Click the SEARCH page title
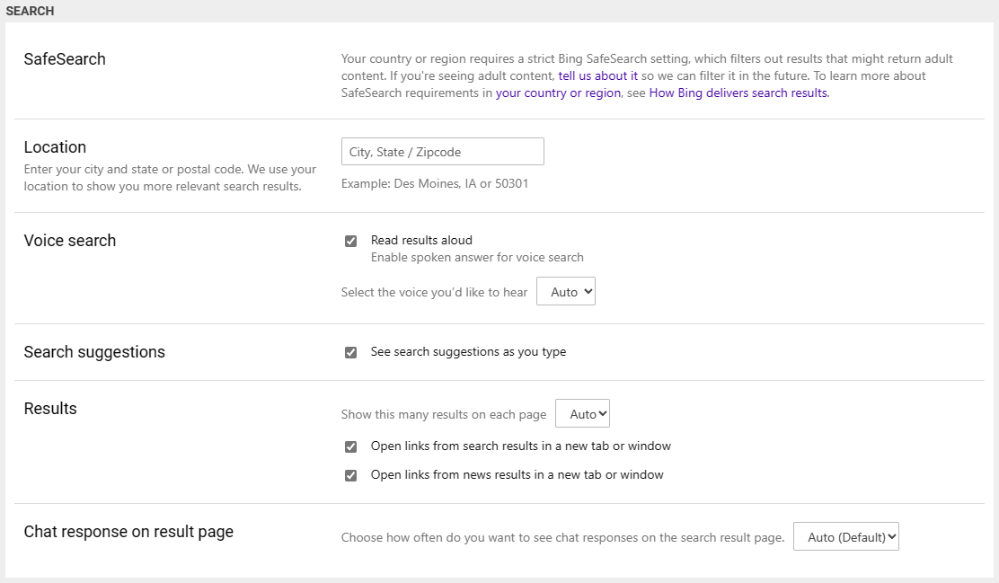The height and width of the screenshot is (583, 999). (30, 11)
